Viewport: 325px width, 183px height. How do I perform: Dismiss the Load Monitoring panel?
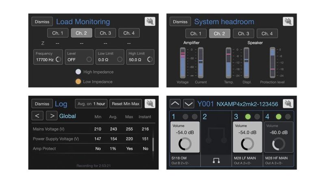click(x=42, y=22)
